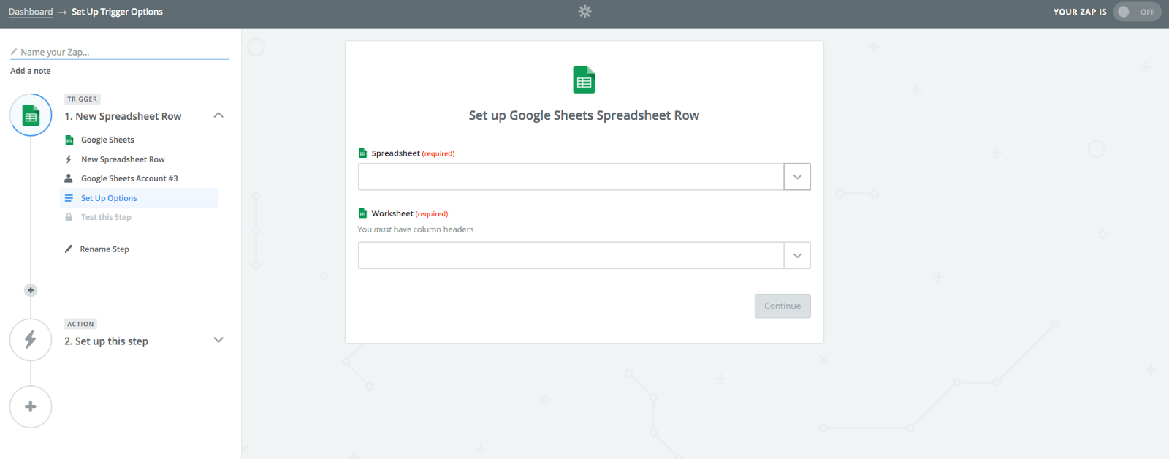The width and height of the screenshot is (1169, 459).
Task: Click the sheets icon beside Google Sheets item
Action: [x=69, y=140]
